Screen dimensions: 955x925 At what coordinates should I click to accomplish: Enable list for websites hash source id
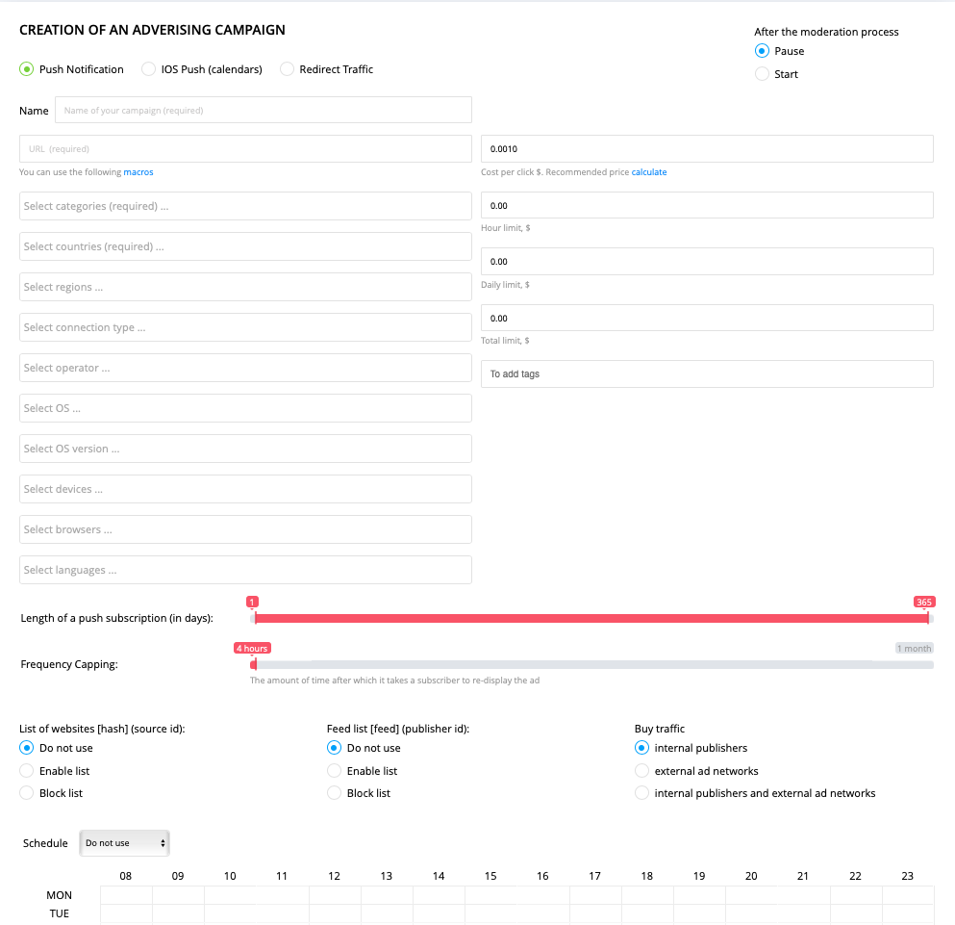pos(26,771)
